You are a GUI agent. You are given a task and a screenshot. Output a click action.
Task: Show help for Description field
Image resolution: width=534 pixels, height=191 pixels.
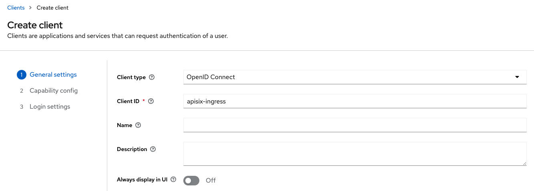click(153, 149)
